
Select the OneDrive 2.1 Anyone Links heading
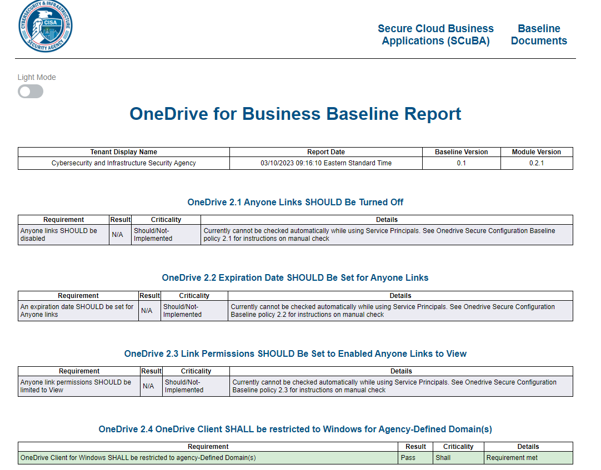tap(297, 202)
